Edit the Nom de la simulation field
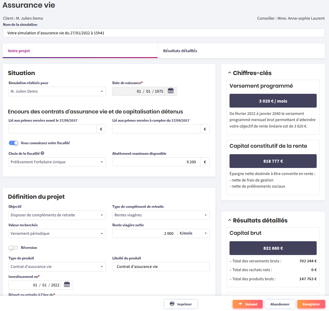 coord(164,33)
